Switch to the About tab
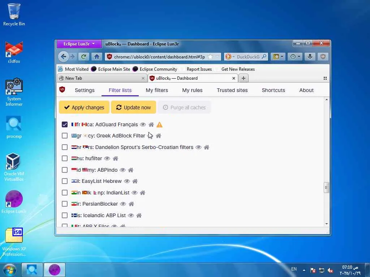 306,90
